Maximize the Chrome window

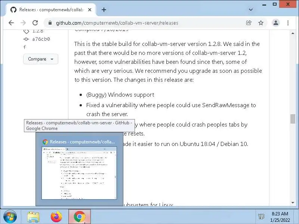click(275, 4)
